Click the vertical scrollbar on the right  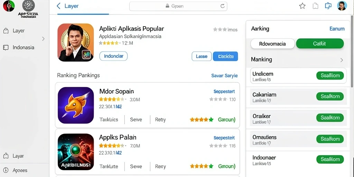coord(352,52)
